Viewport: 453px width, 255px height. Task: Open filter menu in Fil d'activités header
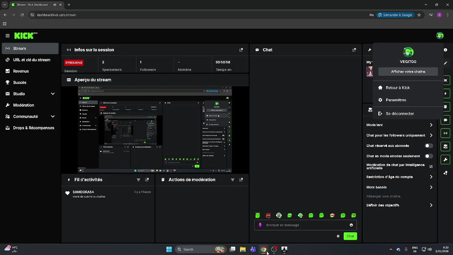tap(138, 180)
